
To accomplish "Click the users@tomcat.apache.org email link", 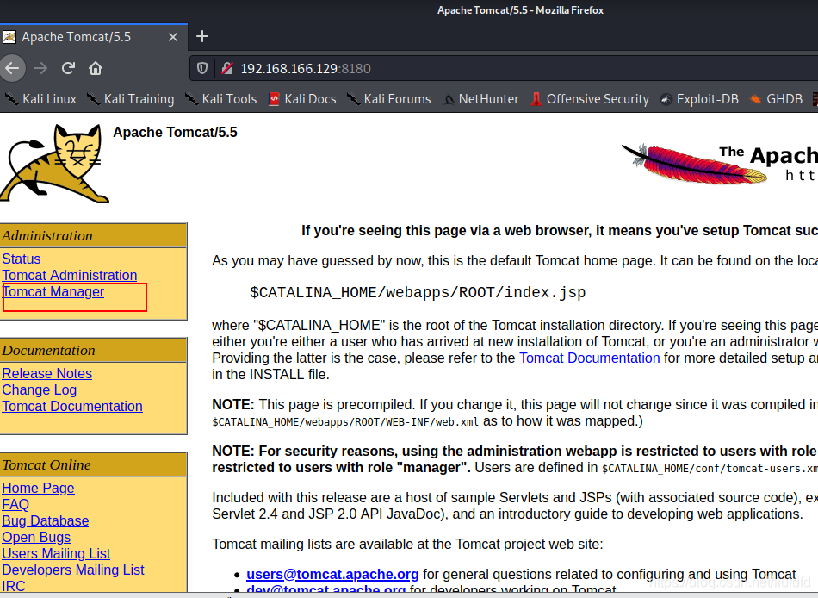I will pos(332,575).
